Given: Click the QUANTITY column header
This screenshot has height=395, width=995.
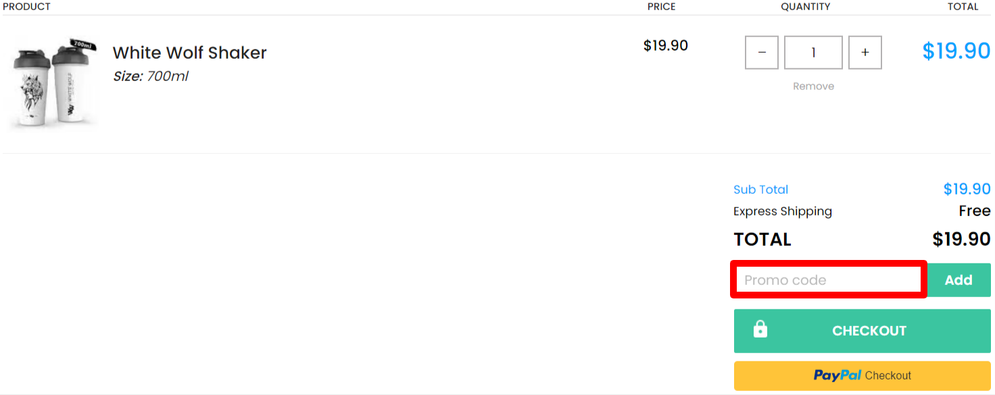Looking at the screenshot, I should [806, 7].
